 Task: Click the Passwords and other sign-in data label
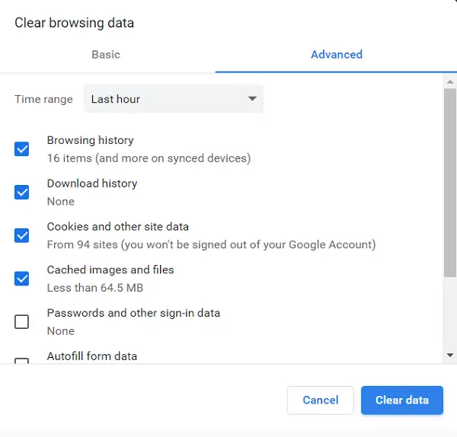pyautogui.click(x=133, y=313)
